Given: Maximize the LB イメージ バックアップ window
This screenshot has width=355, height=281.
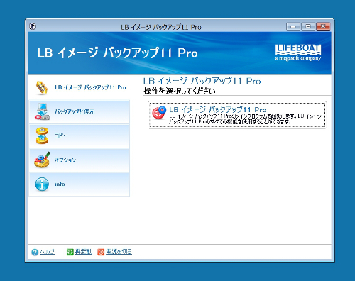Looking at the screenshot, I should (308, 26).
